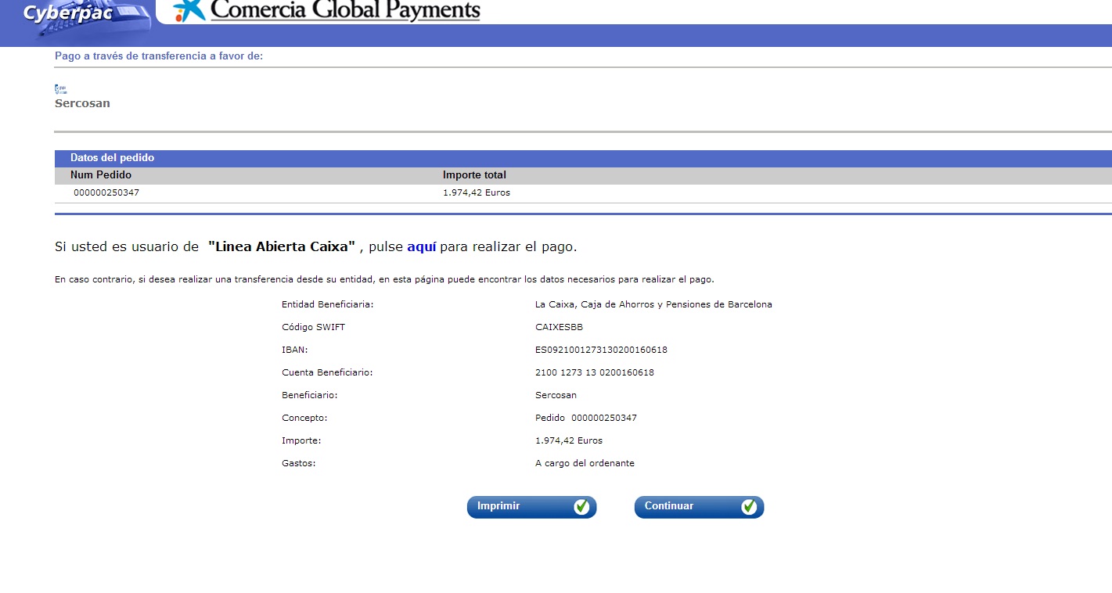The height and width of the screenshot is (593, 1112).
Task: Click the "Código SWIFT" label
Action: click(313, 327)
